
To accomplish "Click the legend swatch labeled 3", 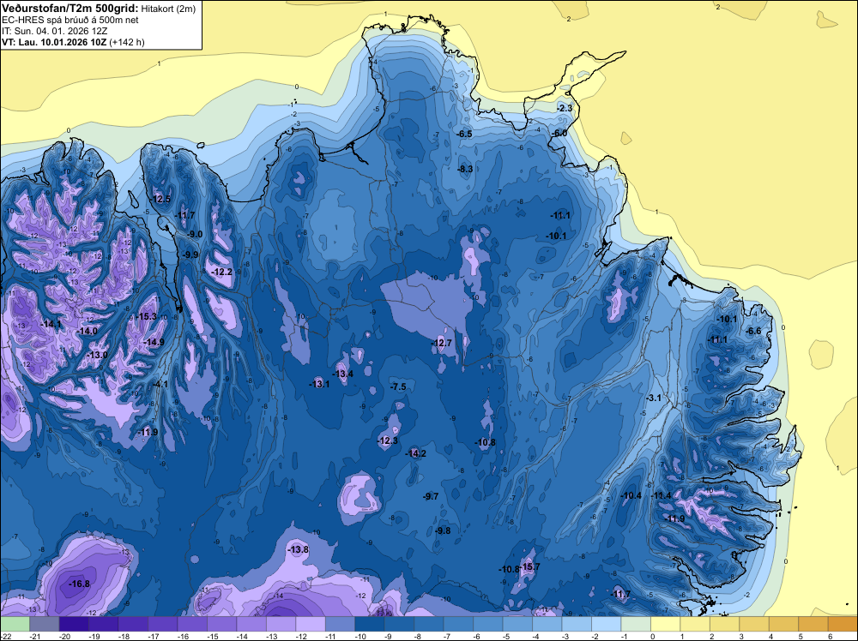I will tap(753, 624).
